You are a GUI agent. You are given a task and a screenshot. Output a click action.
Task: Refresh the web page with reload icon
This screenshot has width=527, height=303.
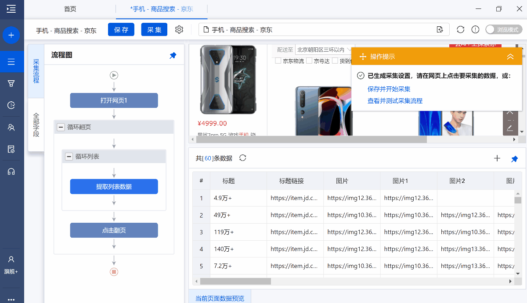pyautogui.click(x=461, y=29)
